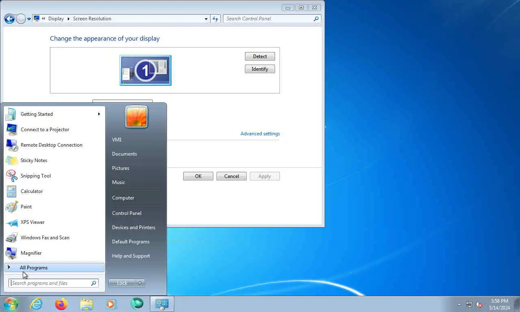The width and height of the screenshot is (520, 312).
Task: Expand address bar history dropdown
Action: (x=206, y=19)
